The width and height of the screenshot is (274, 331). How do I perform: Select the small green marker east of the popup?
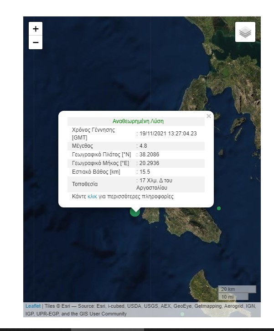click(219, 208)
